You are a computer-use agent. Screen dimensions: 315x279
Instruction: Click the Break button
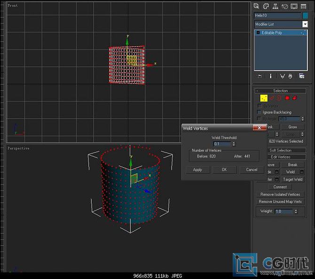tap(292, 164)
